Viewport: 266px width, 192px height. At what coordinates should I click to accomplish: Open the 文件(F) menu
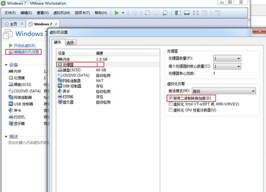(x=10, y=13)
